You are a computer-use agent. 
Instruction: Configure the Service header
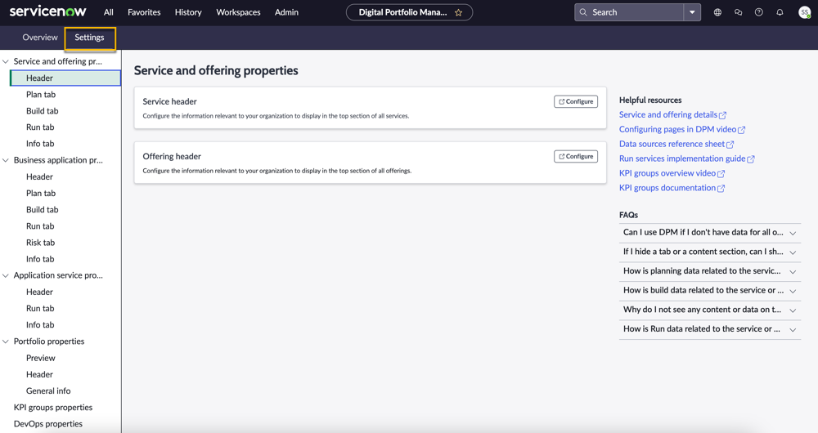coord(576,101)
